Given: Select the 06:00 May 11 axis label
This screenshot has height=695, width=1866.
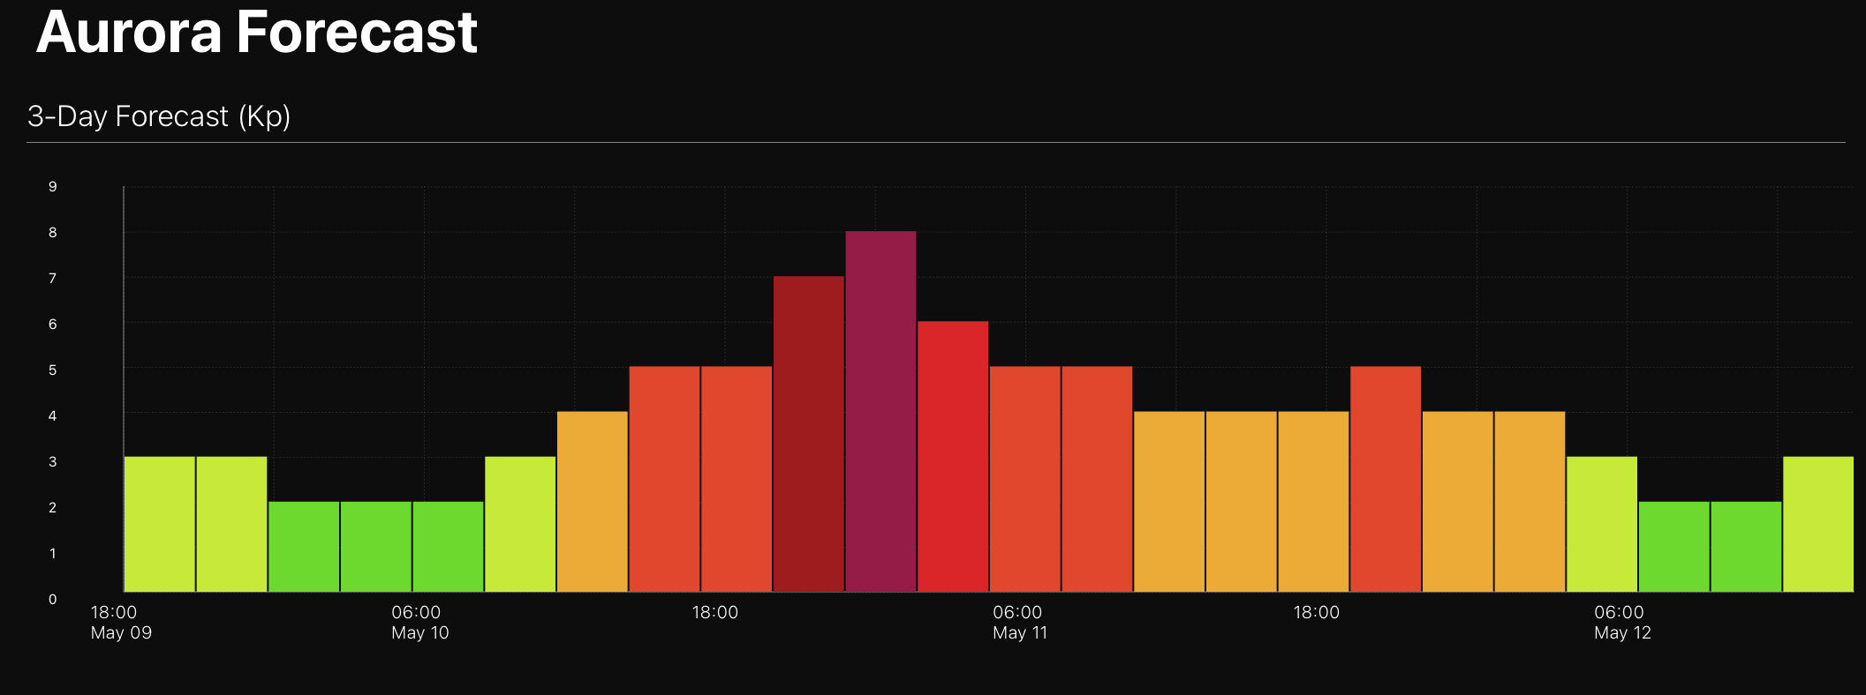Looking at the screenshot, I should click(1019, 623).
